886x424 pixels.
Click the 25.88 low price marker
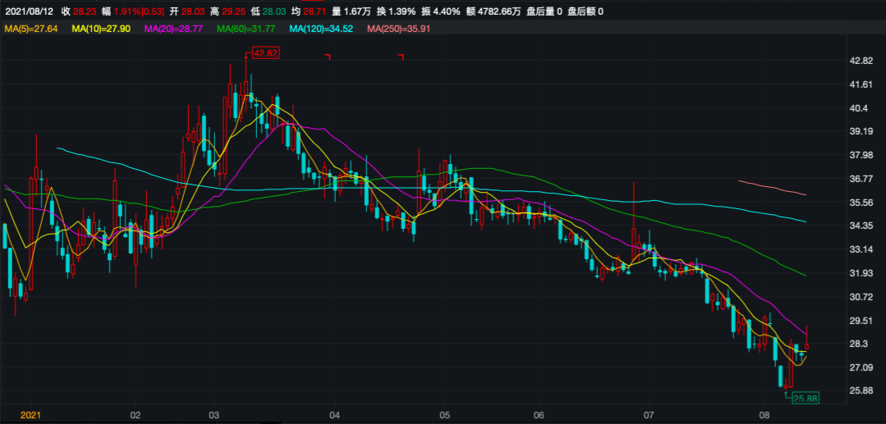coord(806,398)
